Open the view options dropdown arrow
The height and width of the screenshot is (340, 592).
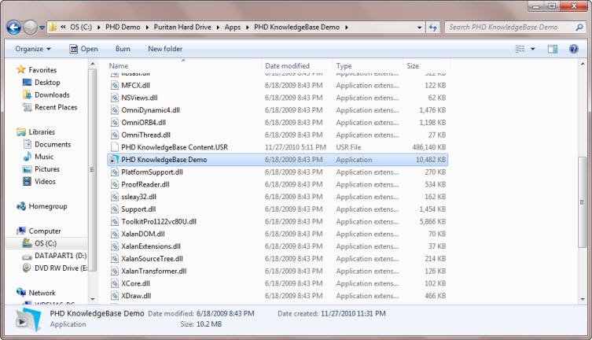pos(533,49)
